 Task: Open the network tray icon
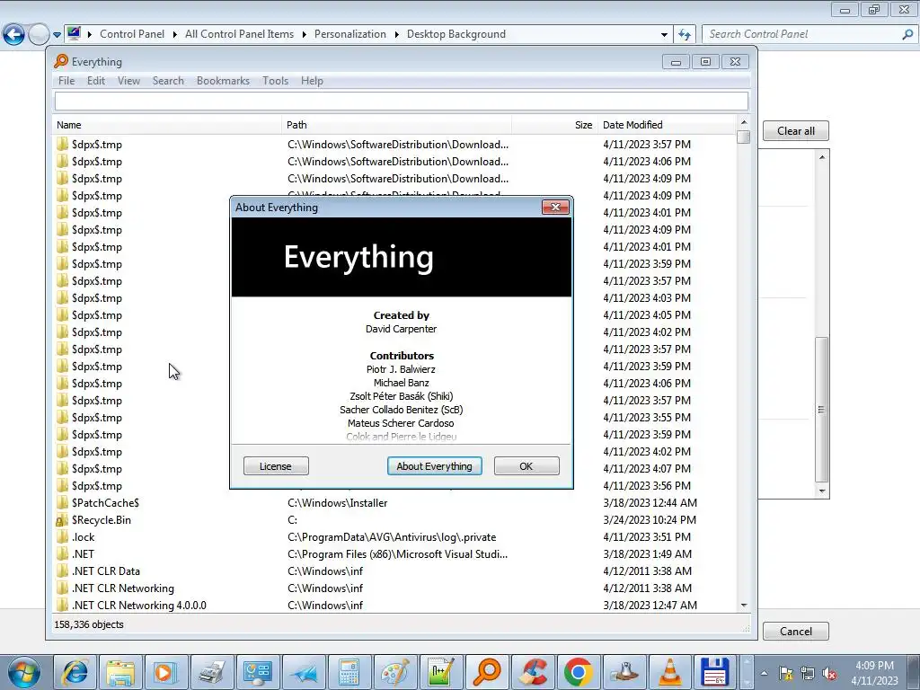(x=808, y=674)
